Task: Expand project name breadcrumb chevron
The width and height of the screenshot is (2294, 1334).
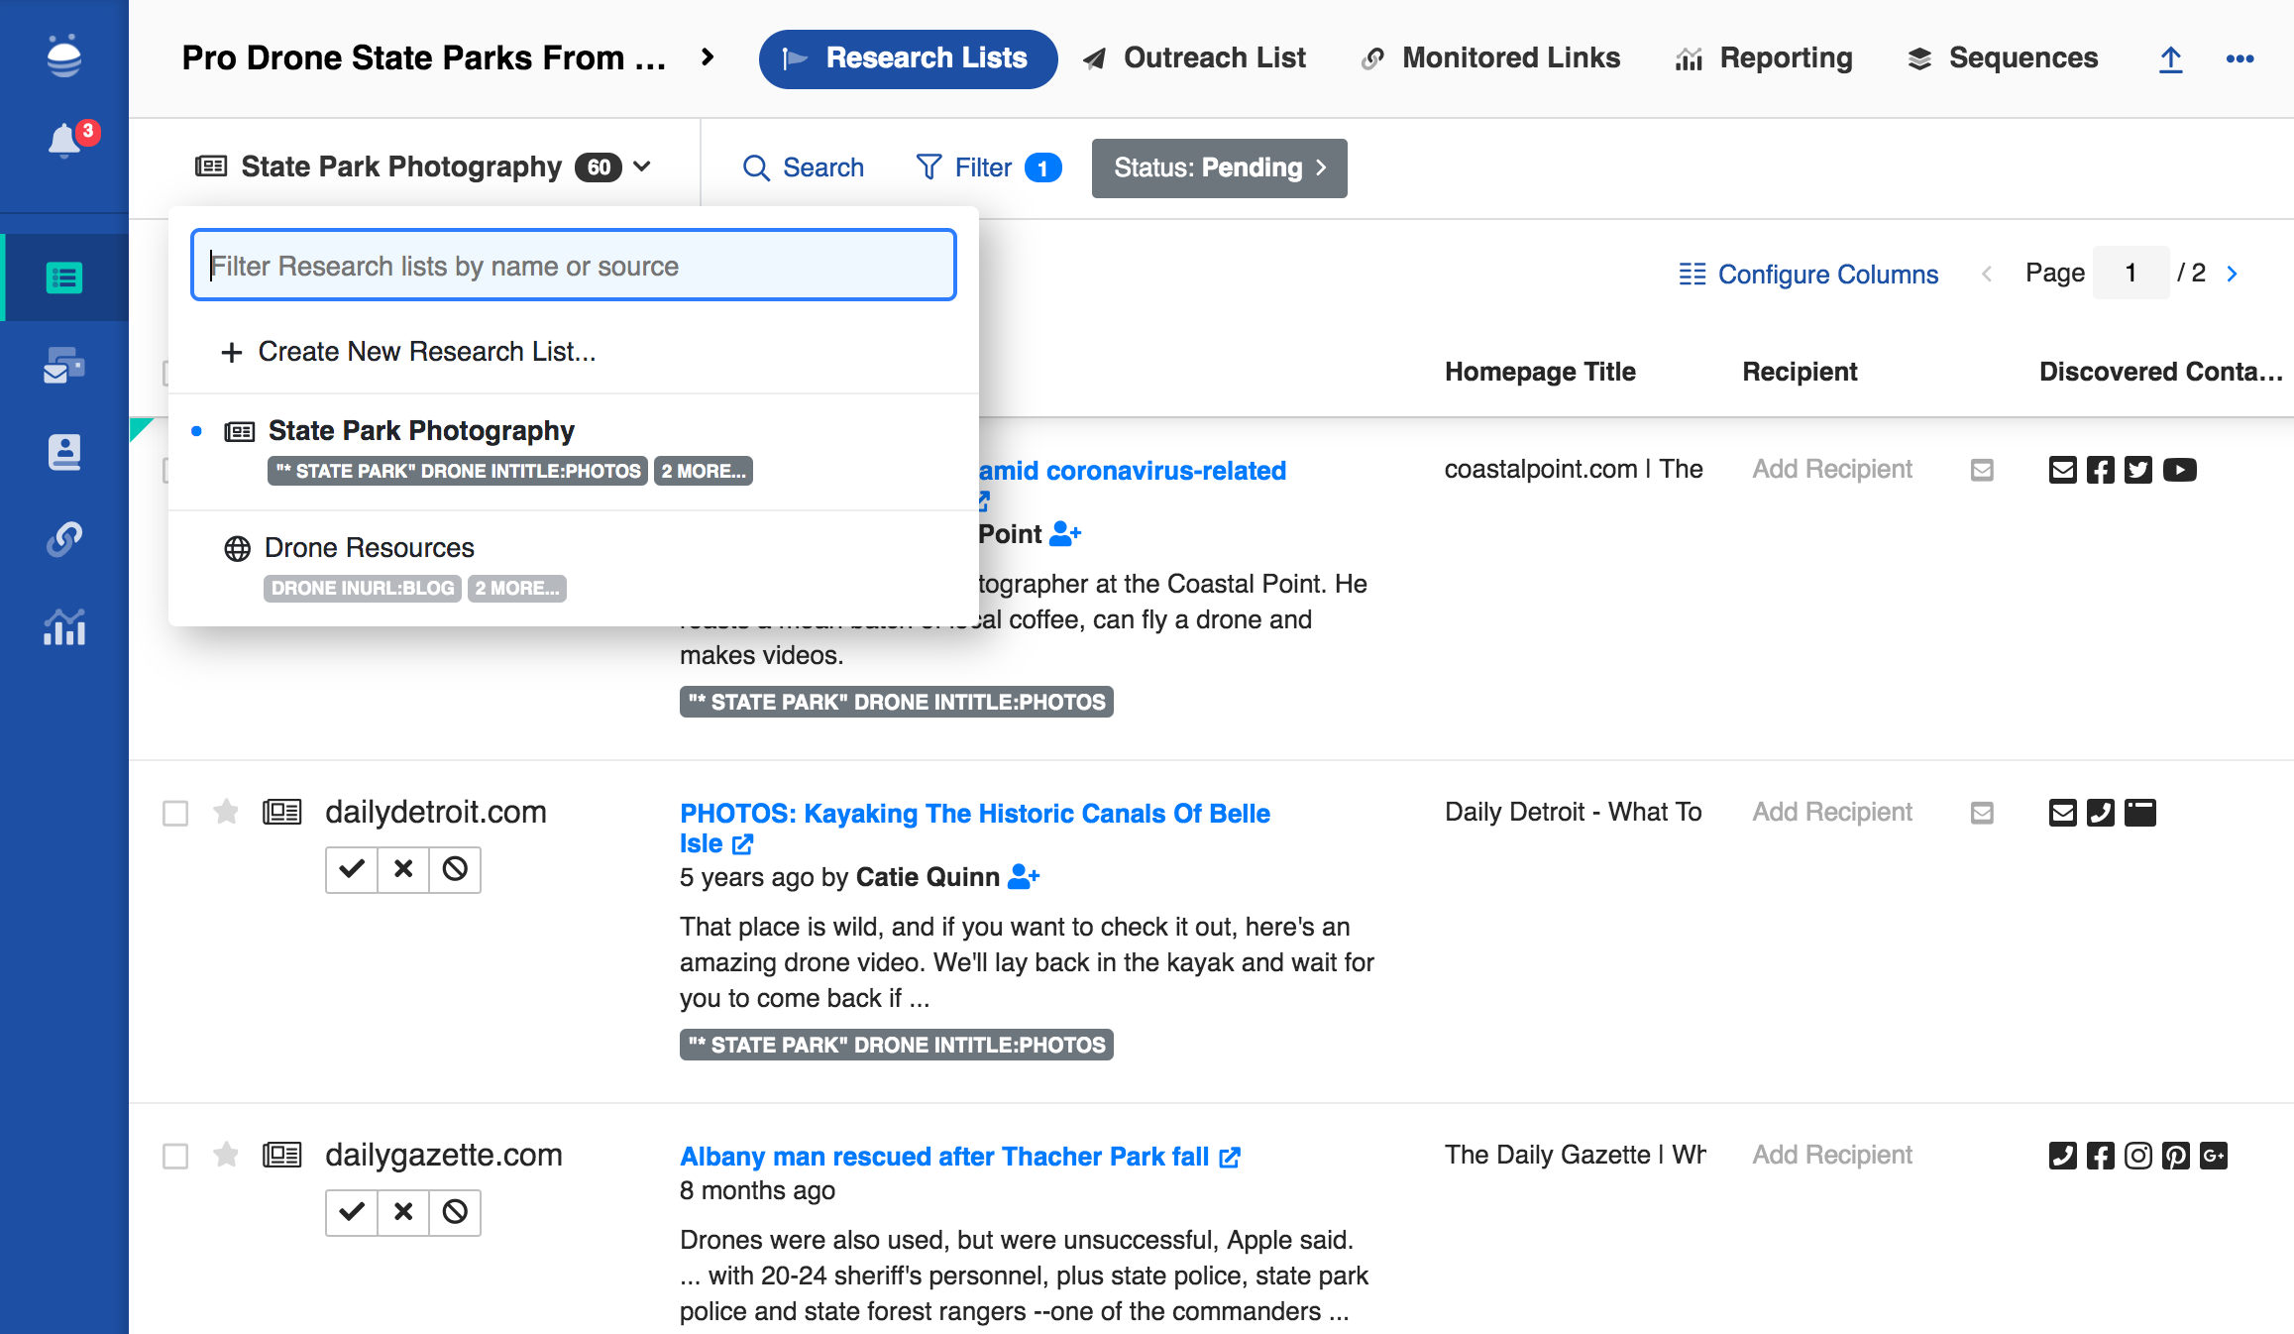Action: pyautogui.click(x=708, y=57)
